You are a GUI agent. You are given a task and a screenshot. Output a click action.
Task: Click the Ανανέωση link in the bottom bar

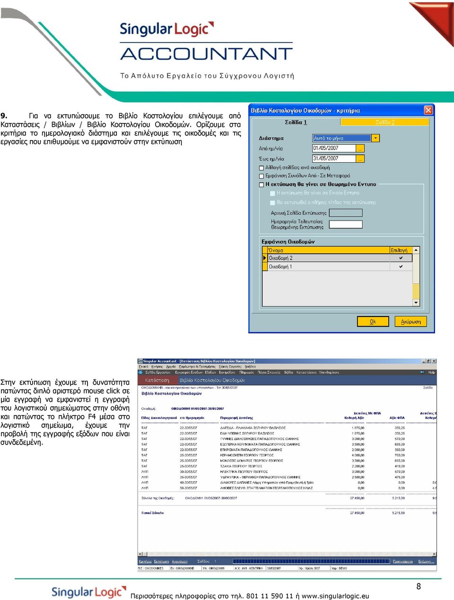tap(179, 562)
